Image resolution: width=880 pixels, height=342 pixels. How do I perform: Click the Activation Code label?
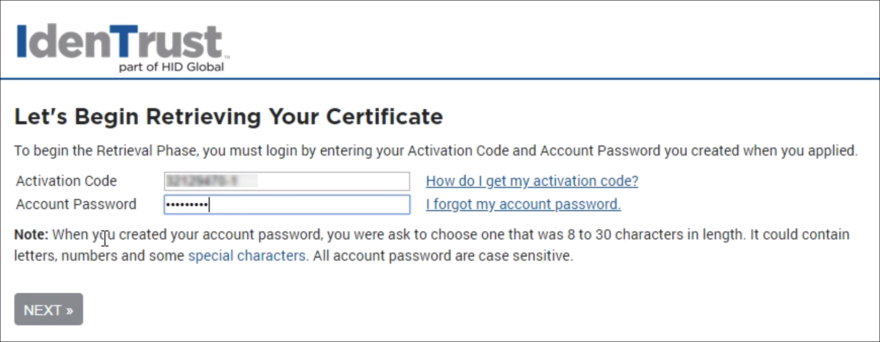pyautogui.click(x=66, y=181)
